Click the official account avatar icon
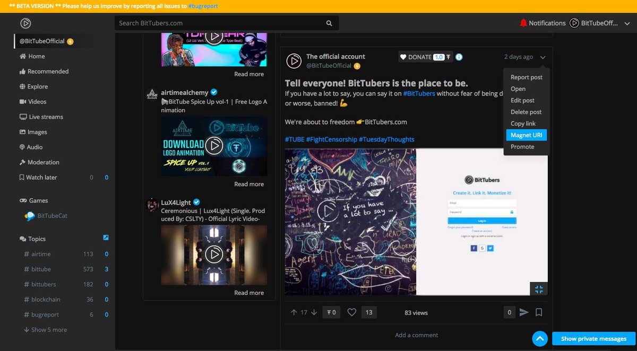Screen dimensions: 637x351 [x=294, y=60]
